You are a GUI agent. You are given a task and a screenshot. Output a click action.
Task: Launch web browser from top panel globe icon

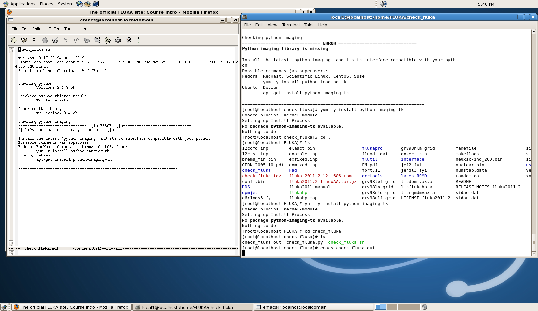click(x=80, y=4)
